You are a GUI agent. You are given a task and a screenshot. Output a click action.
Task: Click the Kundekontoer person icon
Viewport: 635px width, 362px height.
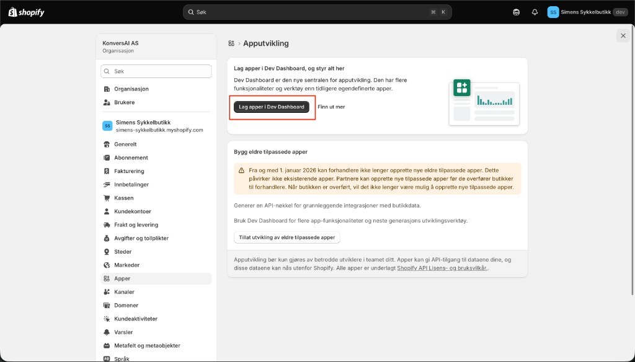click(107, 211)
